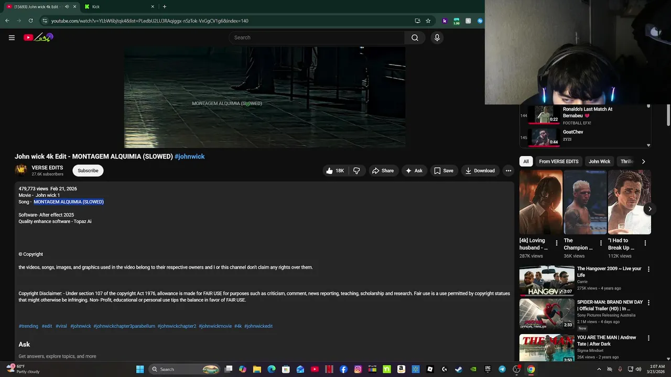The image size is (671, 377).
Task: Open the Windows Start menu
Action: pos(140,369)
